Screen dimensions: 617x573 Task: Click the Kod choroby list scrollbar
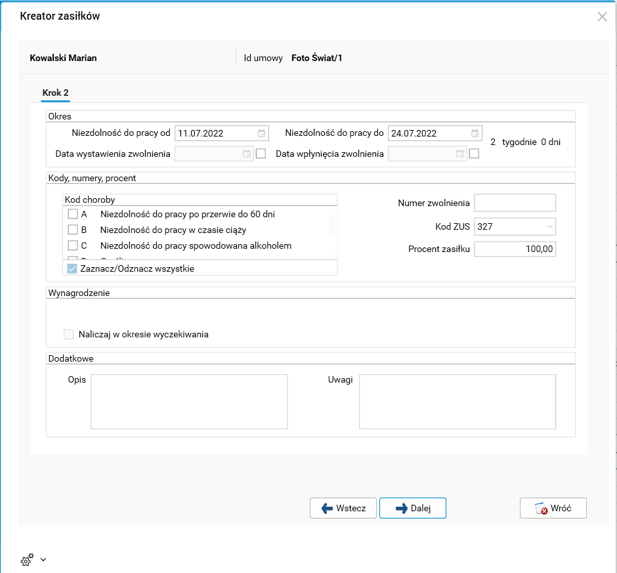pos(331,226)
